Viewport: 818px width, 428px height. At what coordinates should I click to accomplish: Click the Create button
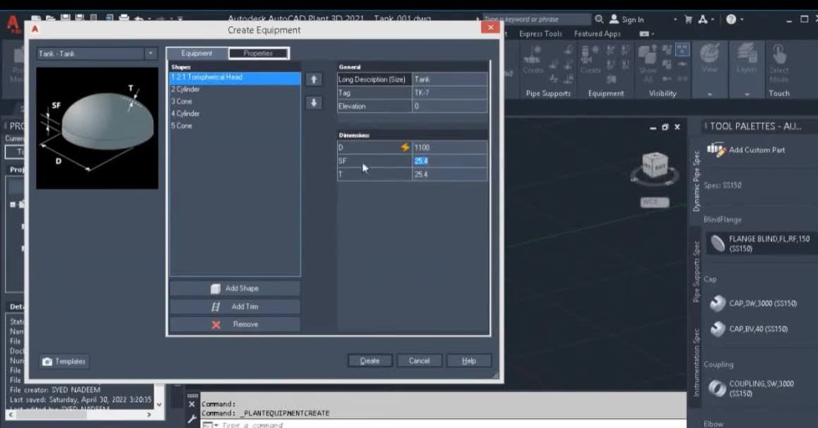[370, 361]
